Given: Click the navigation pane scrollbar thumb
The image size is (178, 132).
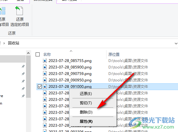Looking at the screenshot, I should (x=28, y=76).
